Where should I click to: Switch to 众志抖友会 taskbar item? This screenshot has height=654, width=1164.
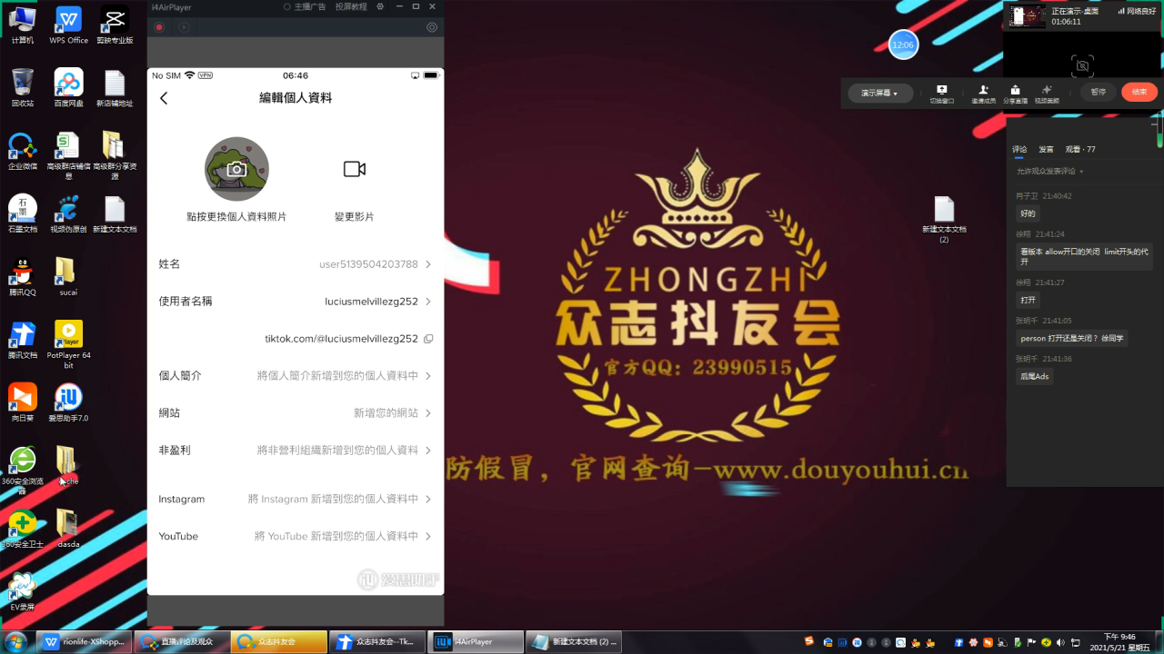pos(278,641)
